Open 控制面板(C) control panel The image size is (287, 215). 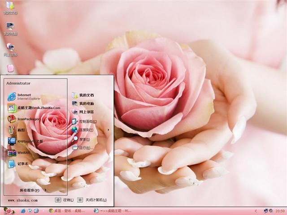[x=84, y=121]
